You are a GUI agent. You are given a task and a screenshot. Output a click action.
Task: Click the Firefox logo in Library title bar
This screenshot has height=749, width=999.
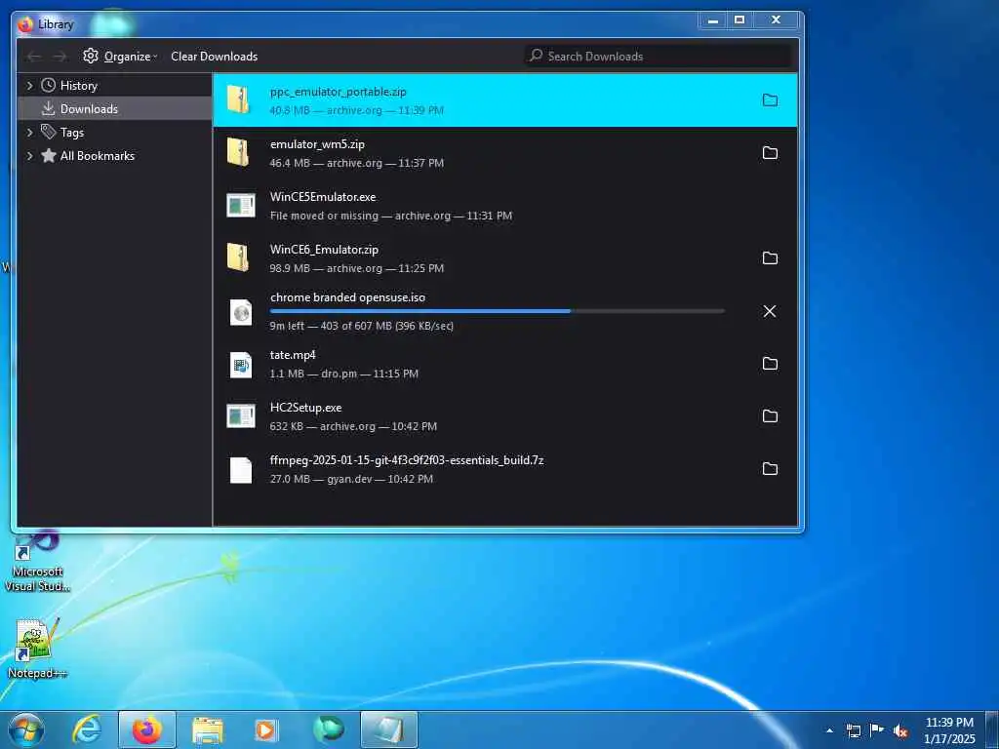[25, 24]
